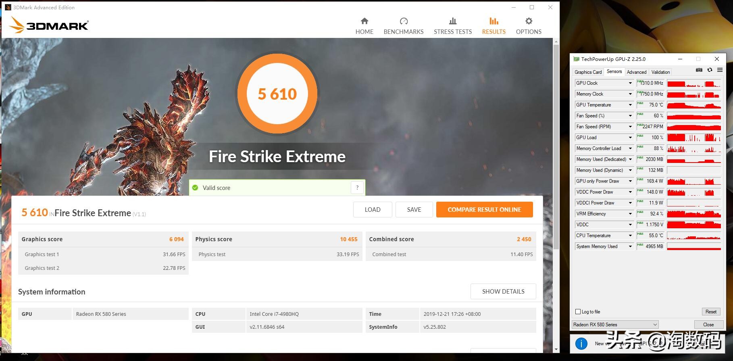
Task: Click the 3DMark logo in the header
Action: pyautogui.click(x=49, y=25)
